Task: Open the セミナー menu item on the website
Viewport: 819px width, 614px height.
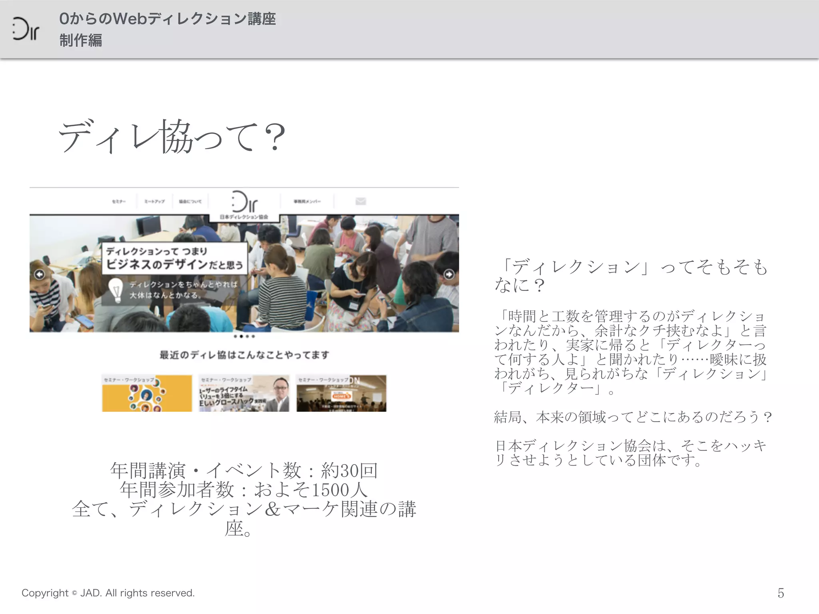Action: tap(119, 201)
